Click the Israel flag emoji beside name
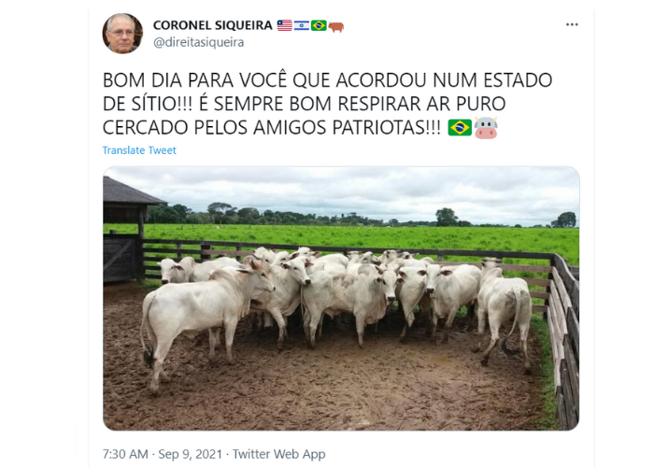 coord(302,25)
